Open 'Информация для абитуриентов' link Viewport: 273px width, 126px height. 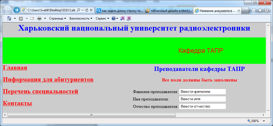(x=48, y=80)
